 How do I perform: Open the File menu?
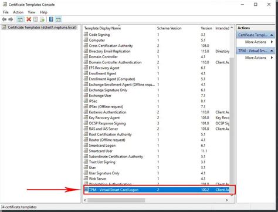(6, 12)
